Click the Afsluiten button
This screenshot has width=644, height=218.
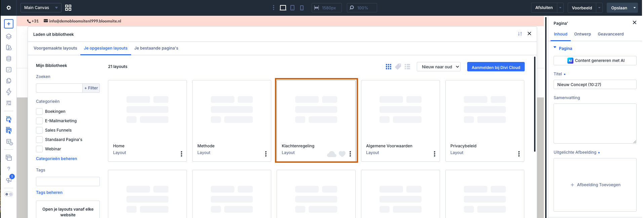pos(544,8)
